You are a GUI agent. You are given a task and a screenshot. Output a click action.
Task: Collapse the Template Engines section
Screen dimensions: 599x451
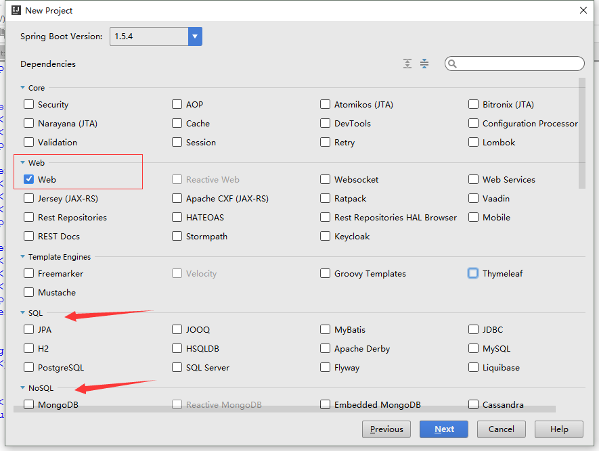click(x=22, y=256)
